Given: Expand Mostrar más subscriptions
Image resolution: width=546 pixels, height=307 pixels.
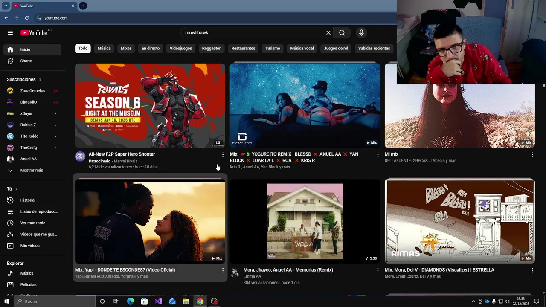Looking at the screenshot, I should [32, 170].
